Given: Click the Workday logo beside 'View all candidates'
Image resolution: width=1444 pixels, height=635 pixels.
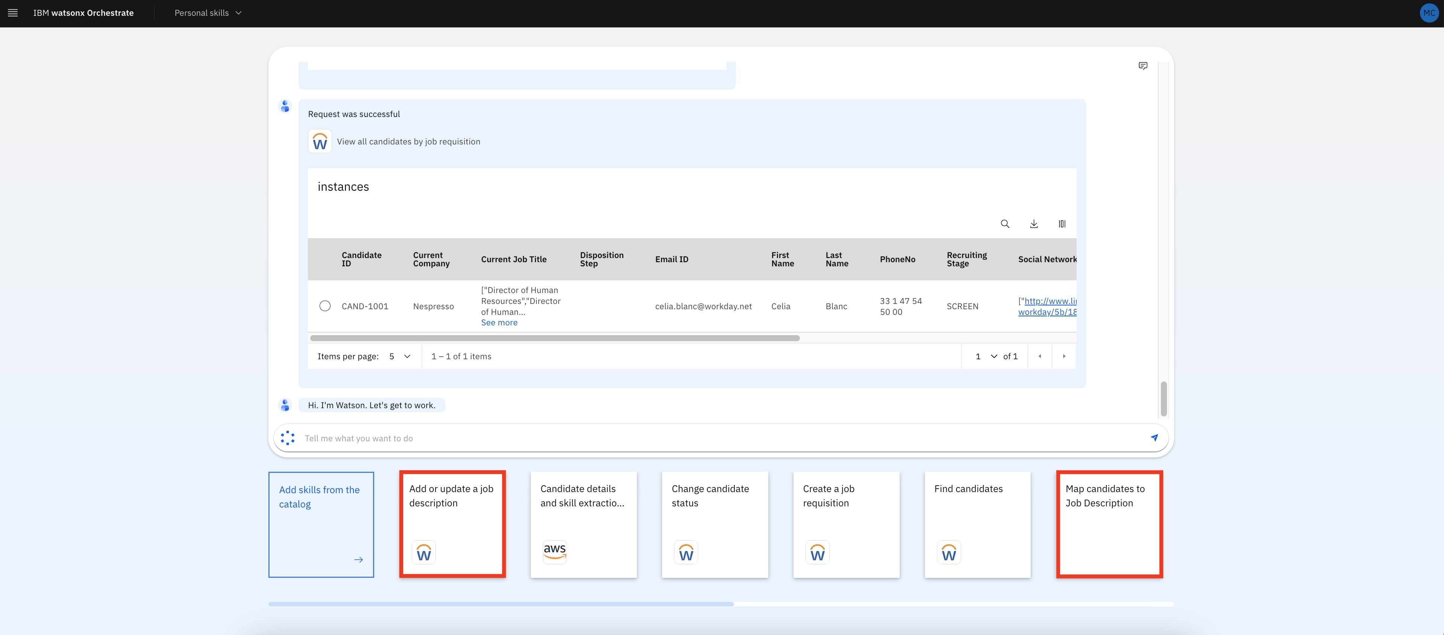Looking at the screenshot, I should pyautogui.click(x=320, y=141).
